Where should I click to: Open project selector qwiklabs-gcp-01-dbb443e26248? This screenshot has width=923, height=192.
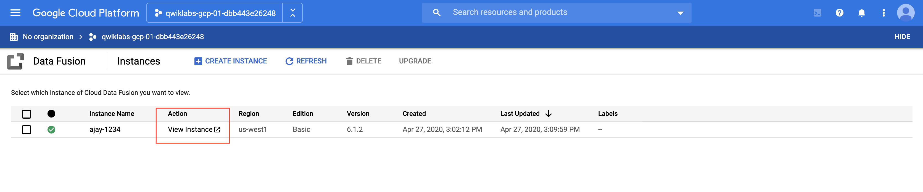point(215,13)
